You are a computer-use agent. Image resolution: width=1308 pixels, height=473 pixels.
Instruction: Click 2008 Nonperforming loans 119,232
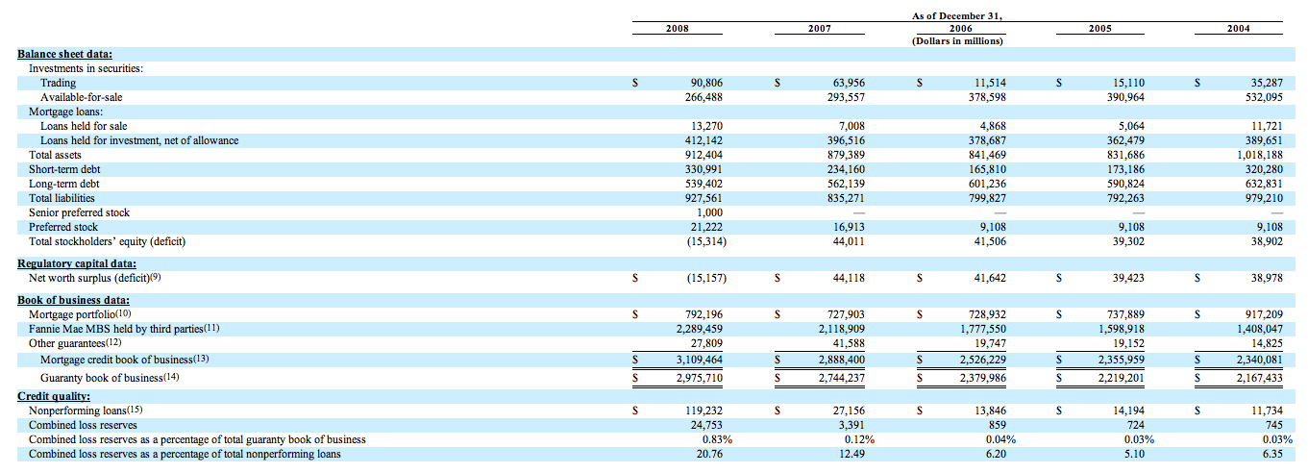point(703,411)
